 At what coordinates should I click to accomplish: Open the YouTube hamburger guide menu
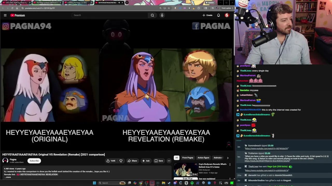point(5,15)
